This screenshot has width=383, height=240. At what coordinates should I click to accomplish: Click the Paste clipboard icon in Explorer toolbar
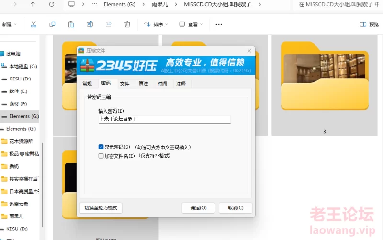71,24
